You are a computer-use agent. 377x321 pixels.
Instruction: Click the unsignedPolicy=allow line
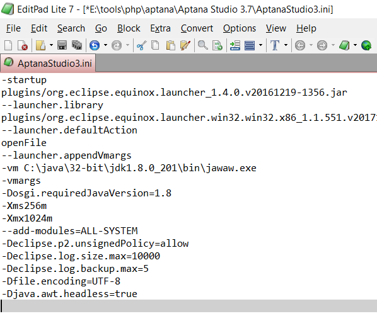coord(95,244)
